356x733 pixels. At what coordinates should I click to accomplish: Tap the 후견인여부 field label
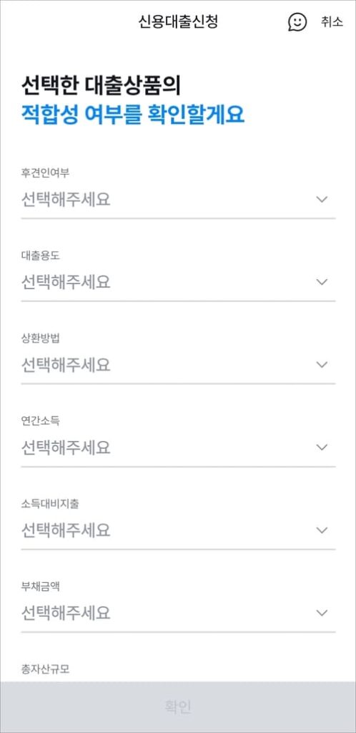tap(45, 173)
